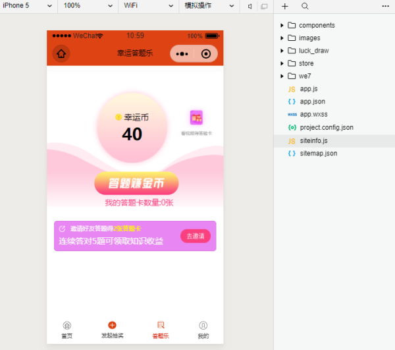Switch to the 发起抽奖 tab
The height and width of the screenshot is (350, 395).
tap(112, 330)
